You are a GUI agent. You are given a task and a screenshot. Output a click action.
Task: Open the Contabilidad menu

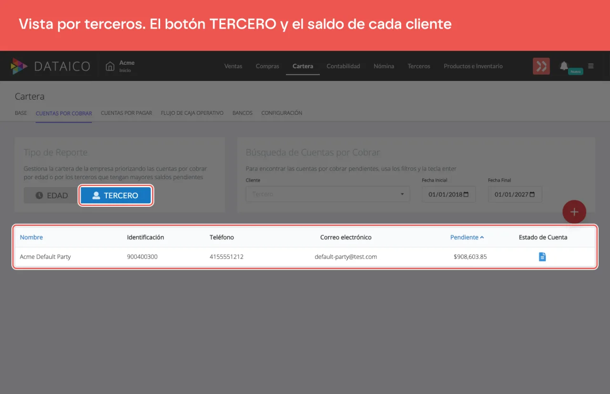pos(343,66)
